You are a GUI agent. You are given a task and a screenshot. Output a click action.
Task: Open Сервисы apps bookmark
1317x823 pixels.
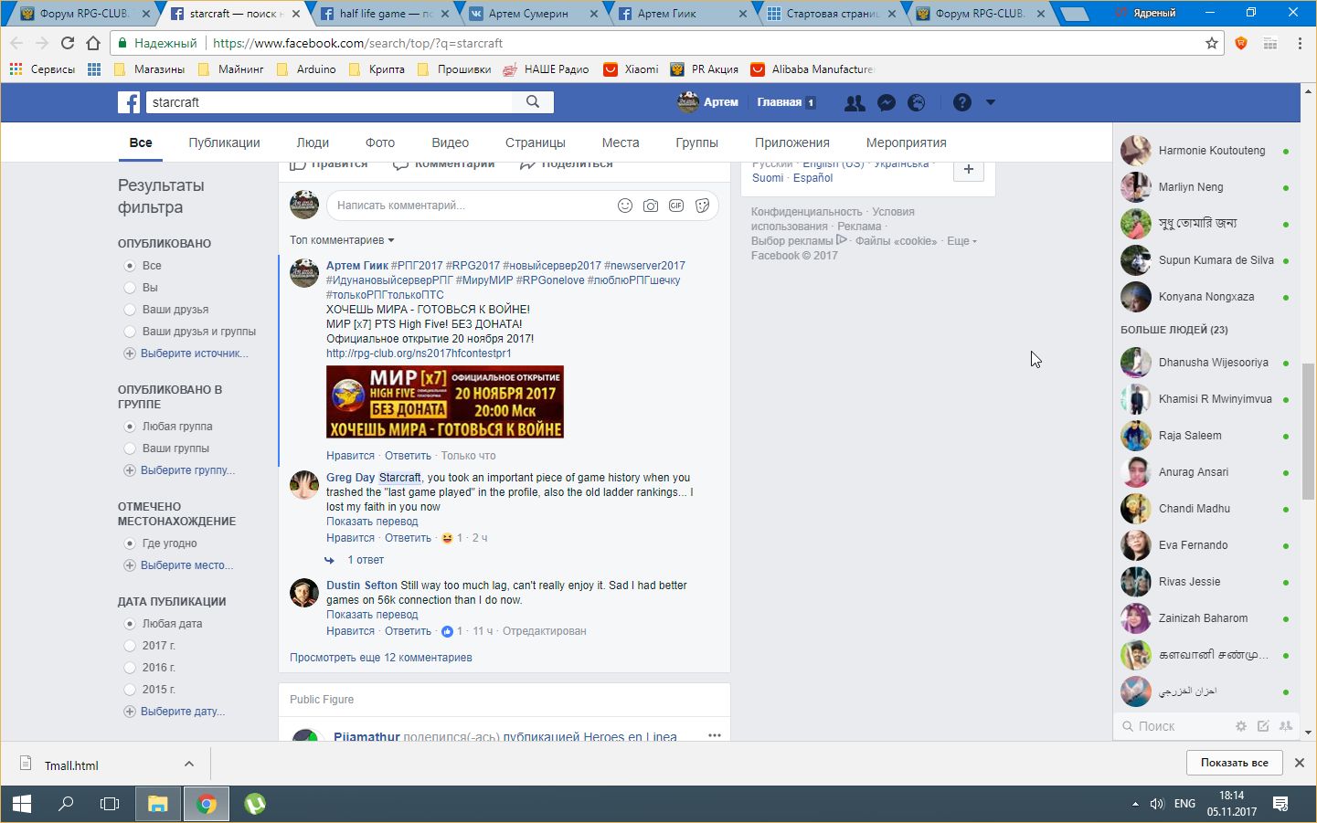[42, 69]
